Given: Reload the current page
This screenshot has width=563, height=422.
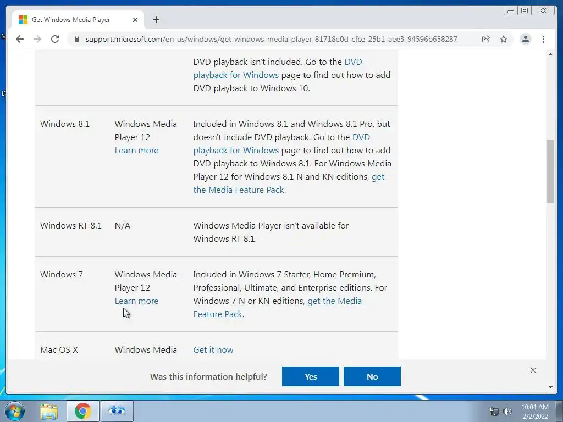Looking at the screenshot, I should pos(55,39).
